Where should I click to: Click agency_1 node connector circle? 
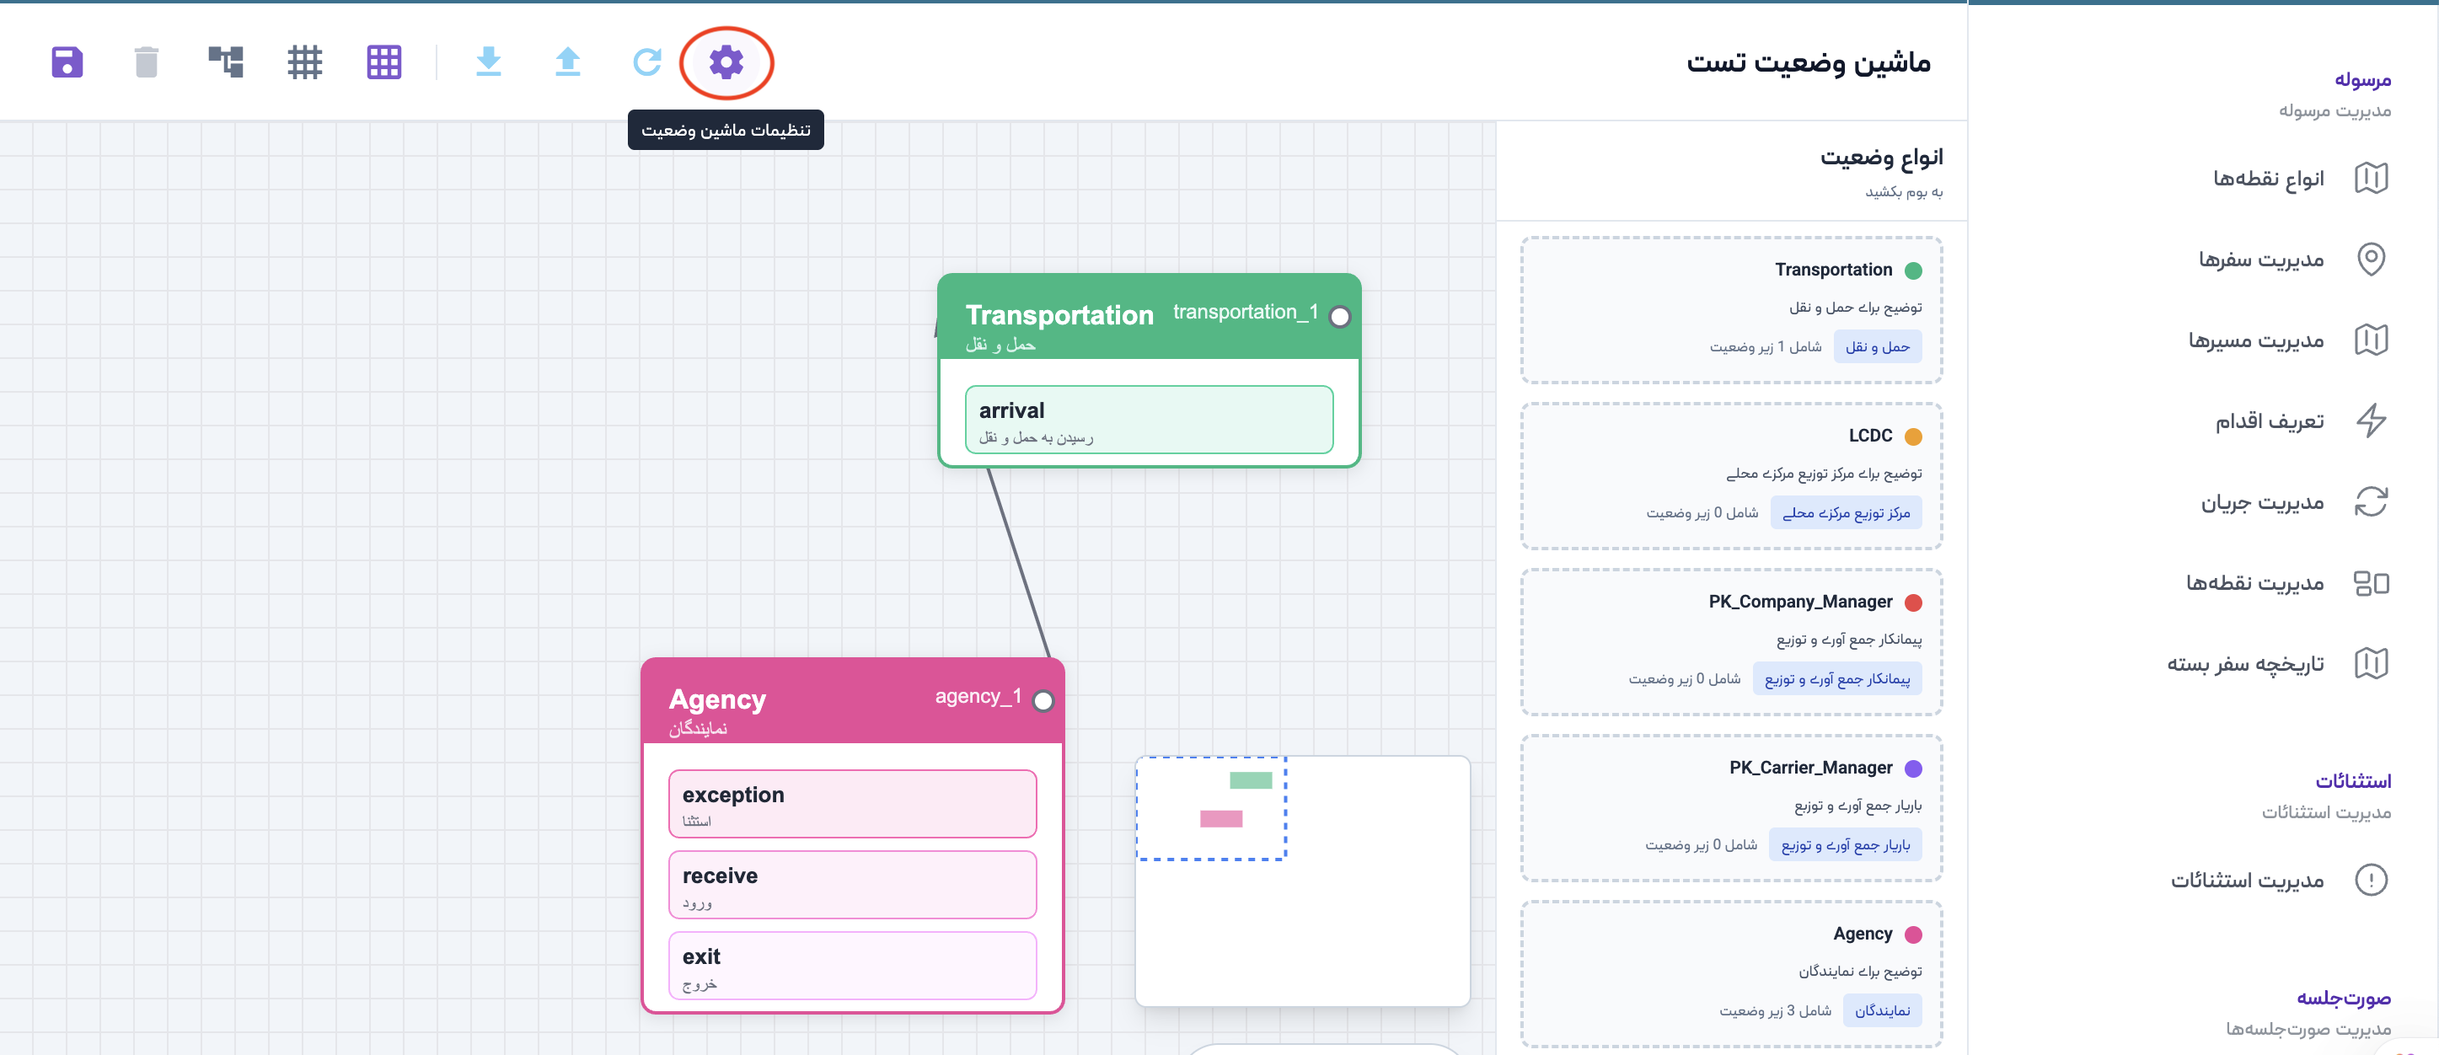1043,702
